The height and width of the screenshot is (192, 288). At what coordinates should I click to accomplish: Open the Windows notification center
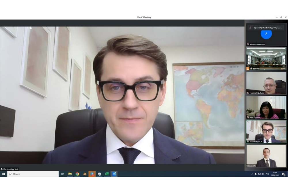coord(283,174)
